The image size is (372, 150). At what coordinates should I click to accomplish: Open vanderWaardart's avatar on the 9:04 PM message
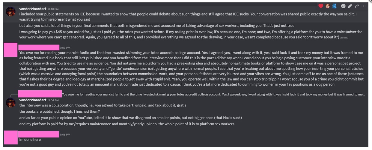[x=10, y=103]
